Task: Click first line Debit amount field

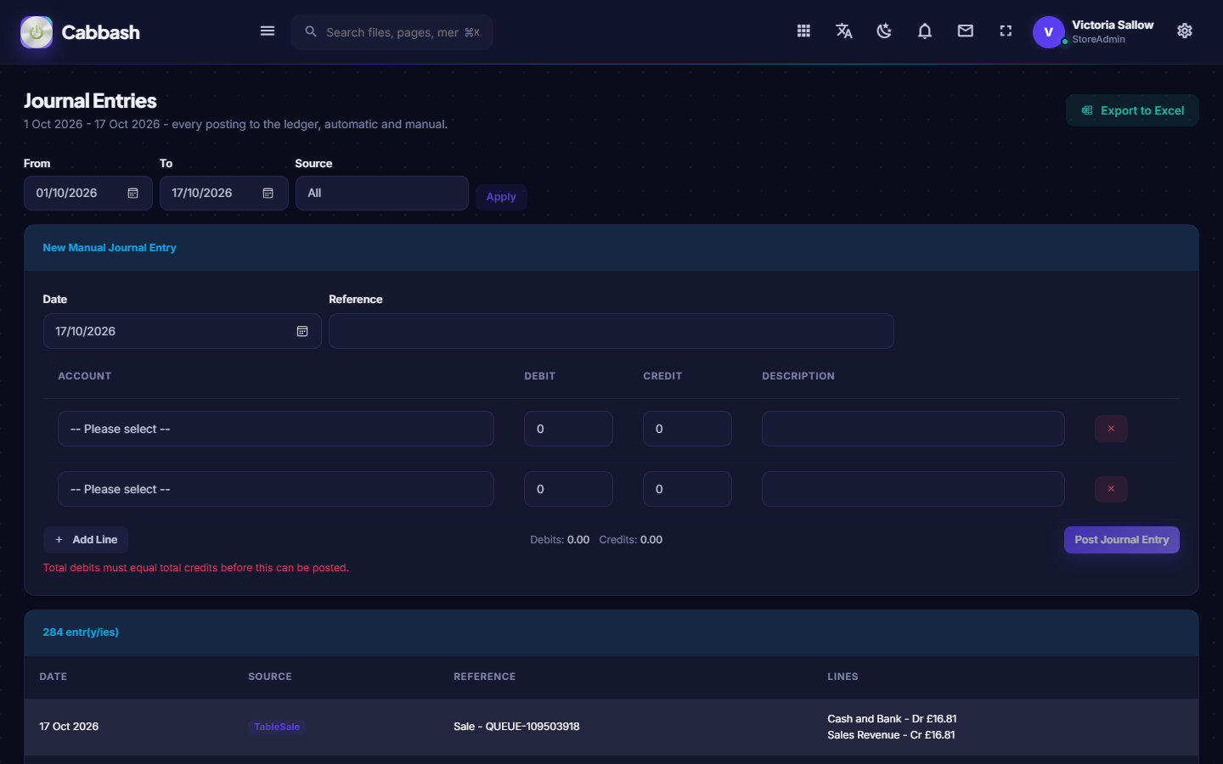Action: (568, 429)
